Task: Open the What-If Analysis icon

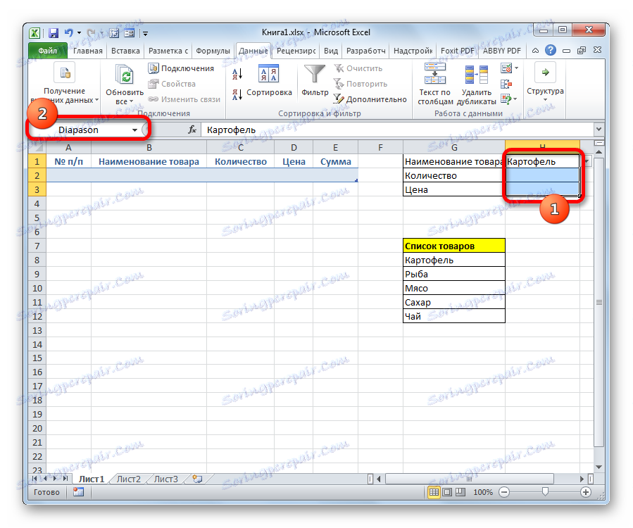Action: pyautogui.click(x=506, y=99)
